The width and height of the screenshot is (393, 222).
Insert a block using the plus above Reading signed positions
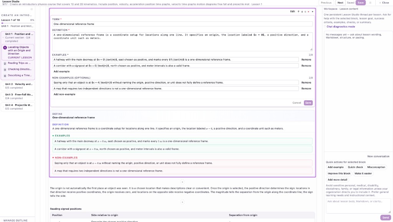pos(182,202)
